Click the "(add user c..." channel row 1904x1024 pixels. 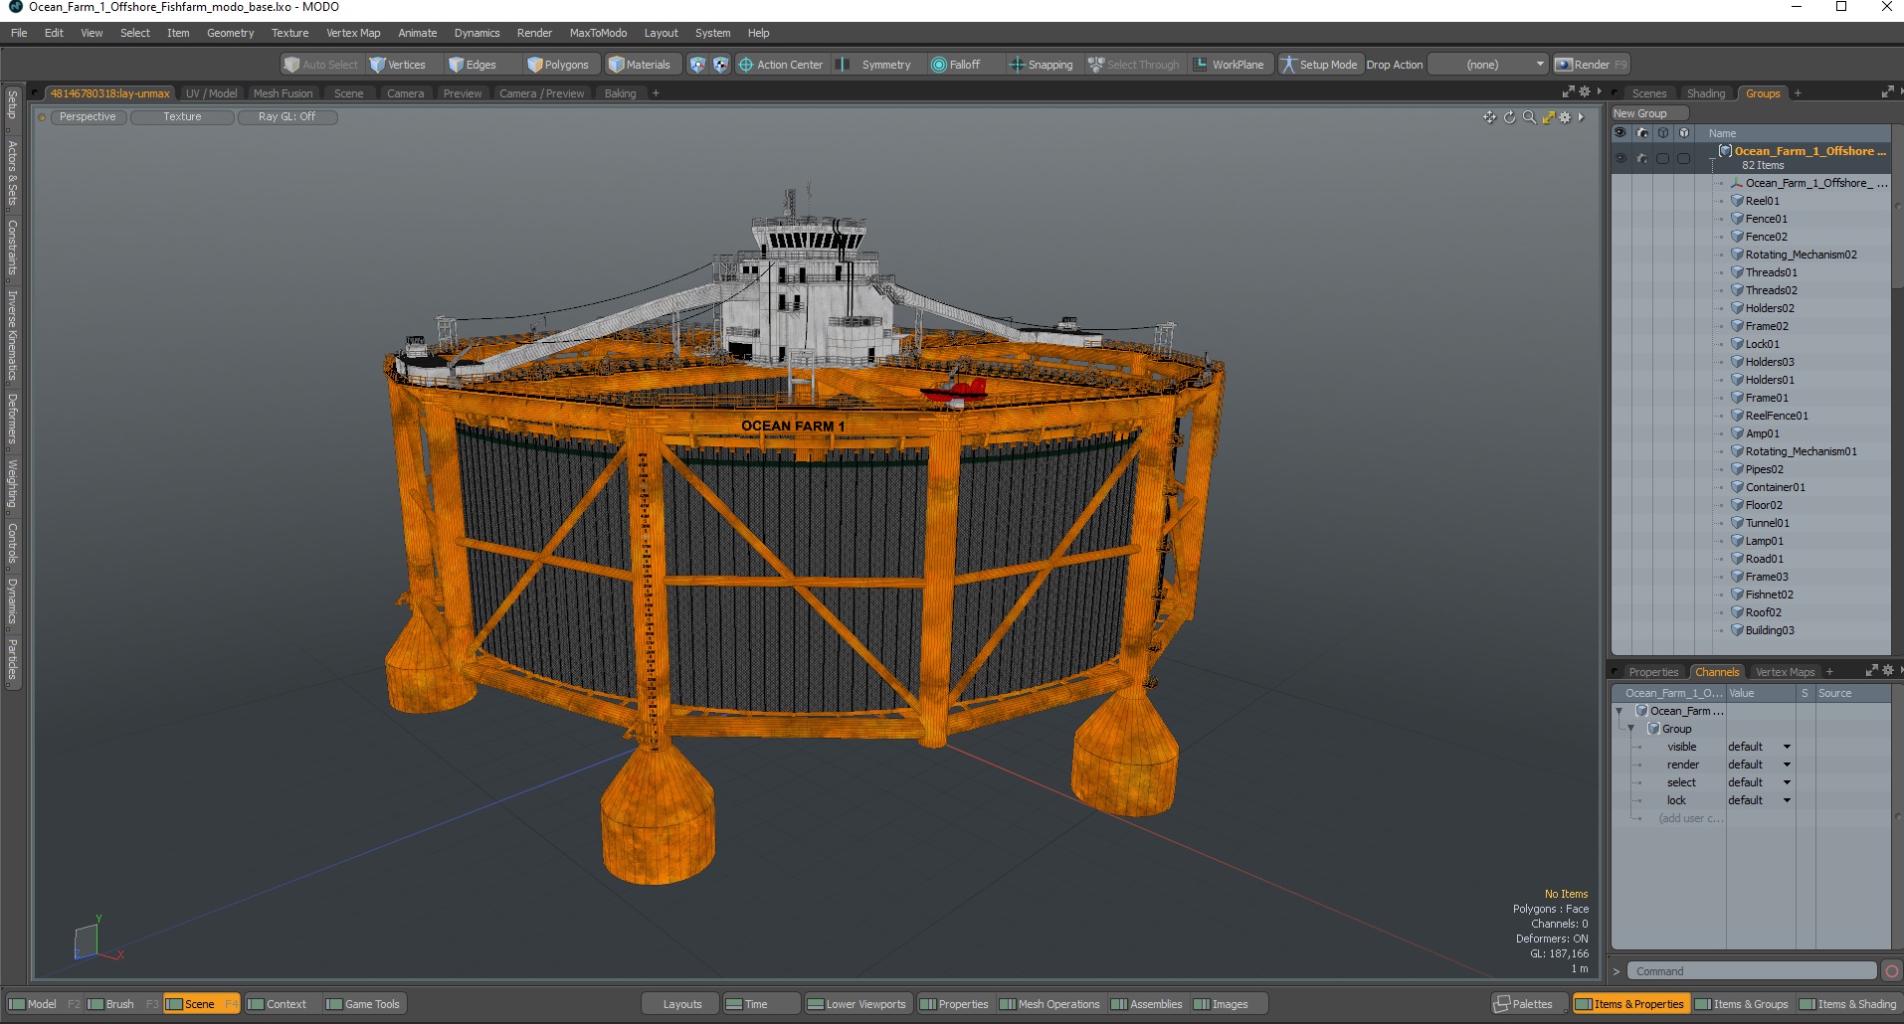pyautogui.click(x=1690, y=818)
